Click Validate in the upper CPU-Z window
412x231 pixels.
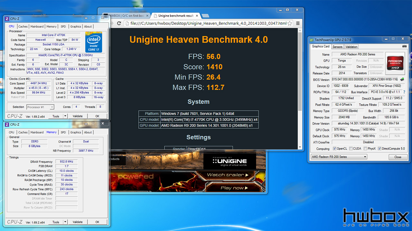(78, 116)
